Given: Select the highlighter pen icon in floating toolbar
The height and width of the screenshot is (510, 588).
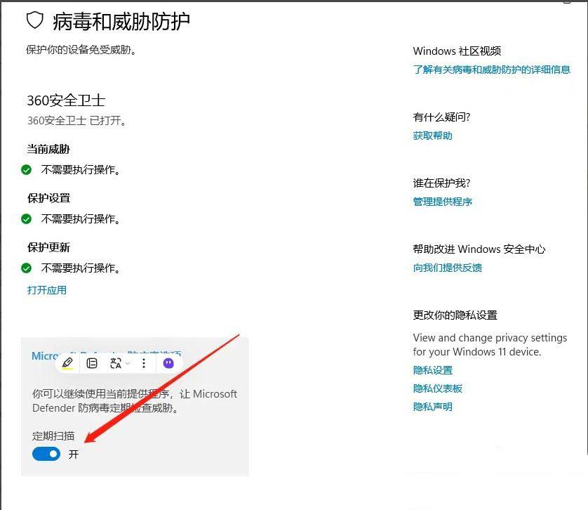Looking at the screenshot, I should pyautogui.click(x=67, y=363).
